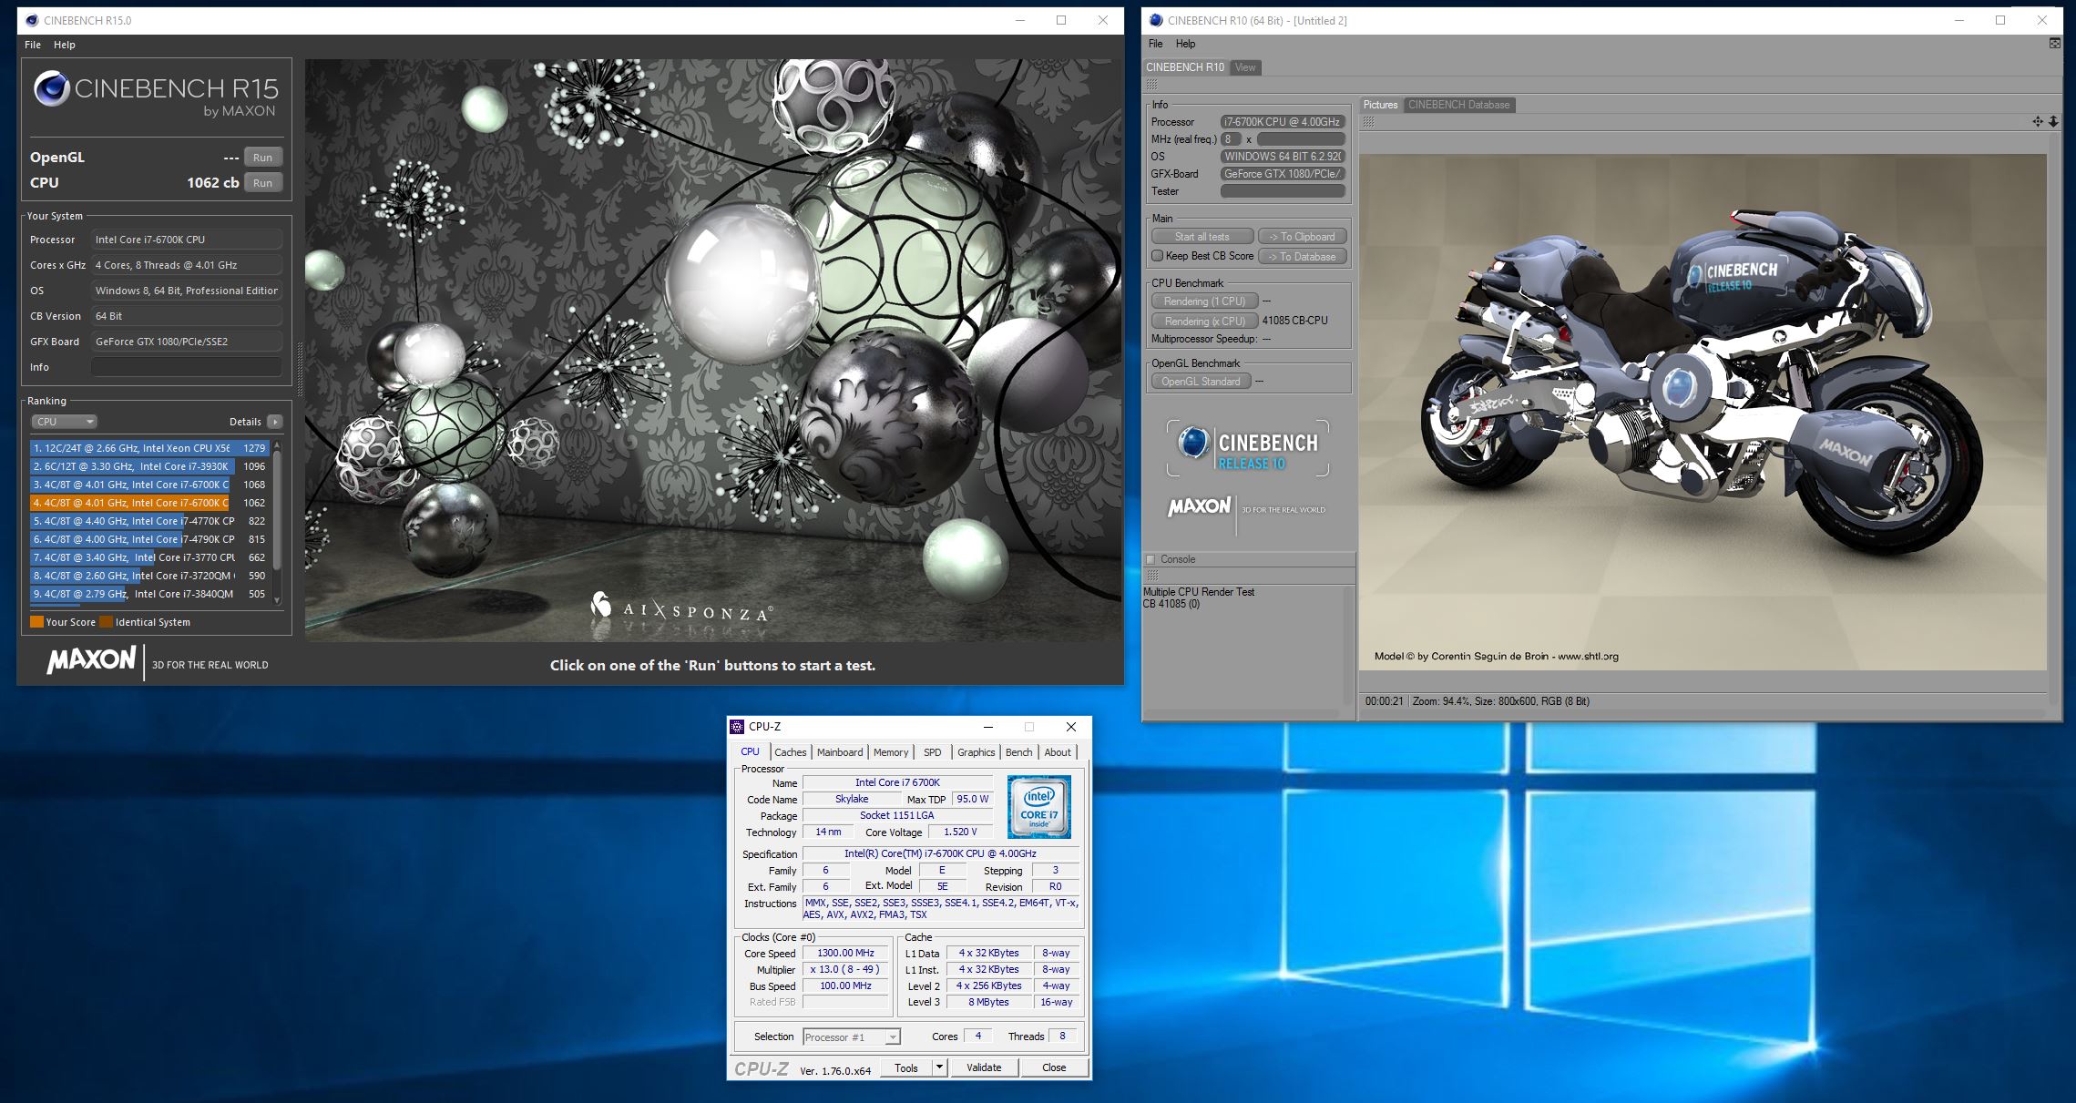Viewport: 2076px width, 1103px height.
Task: Switch to the View tab in Cinebench R10
Action: (x=1245, y=67)
